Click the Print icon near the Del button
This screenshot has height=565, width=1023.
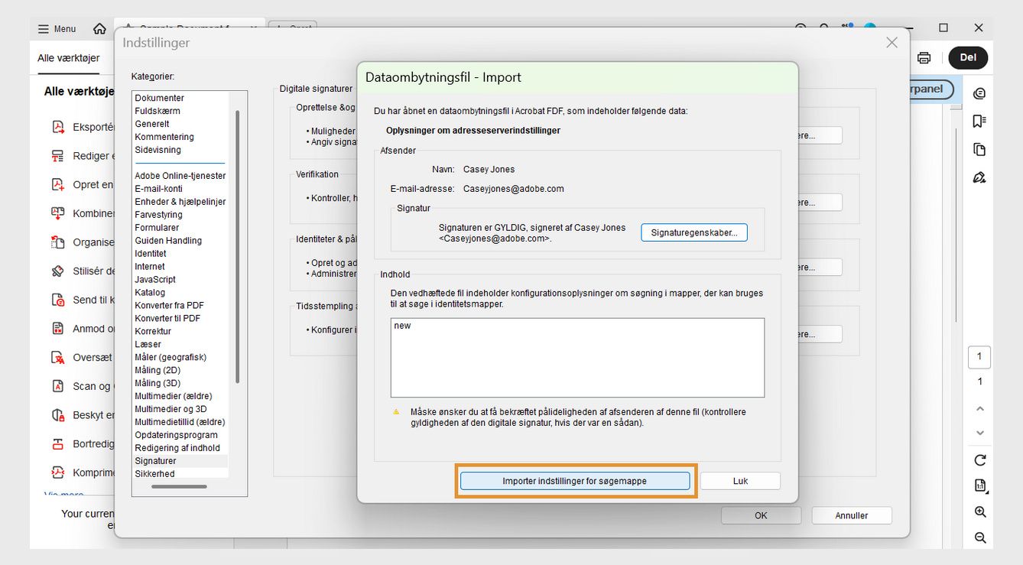pyautogui.click(x=924, y=57)
